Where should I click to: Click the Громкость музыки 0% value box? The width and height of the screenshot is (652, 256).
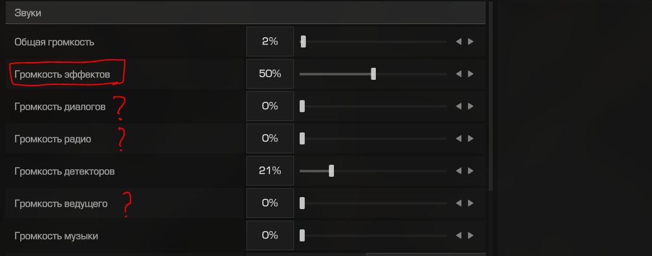click(270, 235)
